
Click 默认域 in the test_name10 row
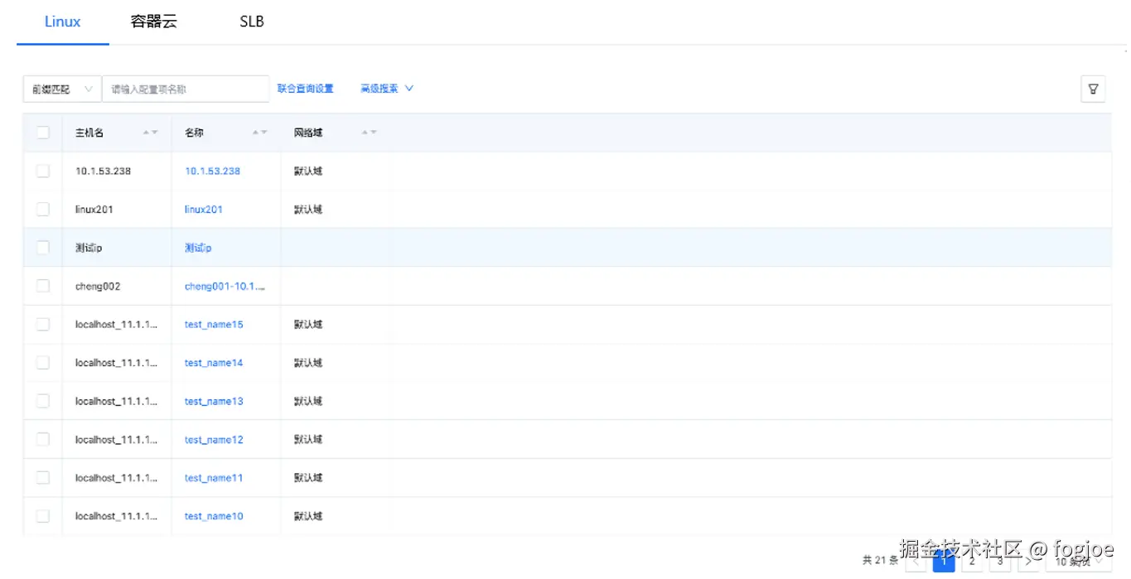[x=308, y=516]
